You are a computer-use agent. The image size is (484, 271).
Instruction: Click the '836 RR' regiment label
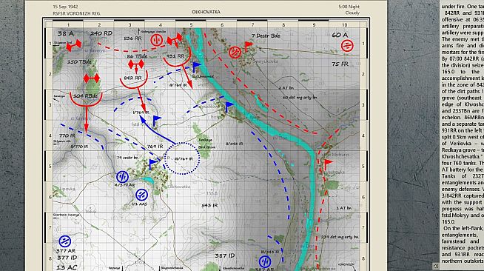[132, 39]
